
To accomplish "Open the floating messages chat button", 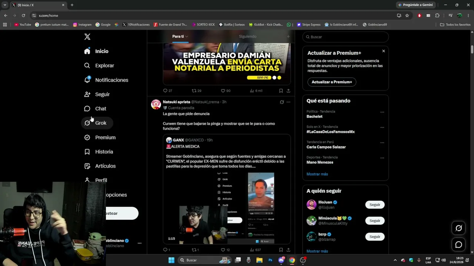I will coord(458,245).
